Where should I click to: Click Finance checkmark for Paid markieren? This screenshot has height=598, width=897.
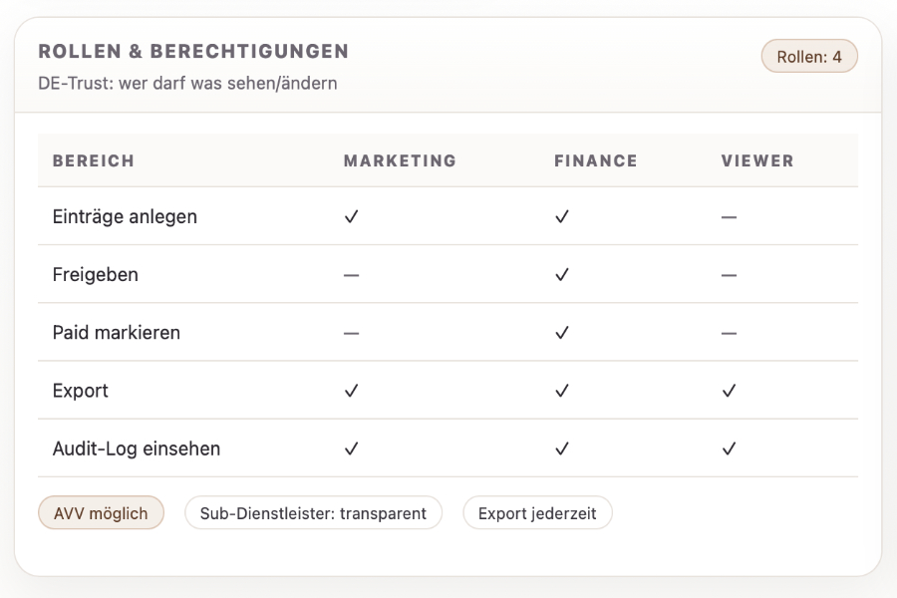point(562,333)
